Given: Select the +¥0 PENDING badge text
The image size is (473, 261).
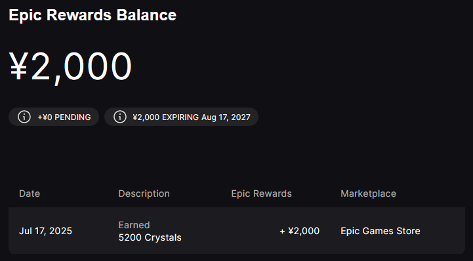Looking at the screenshot, I should tap(64, 117).
